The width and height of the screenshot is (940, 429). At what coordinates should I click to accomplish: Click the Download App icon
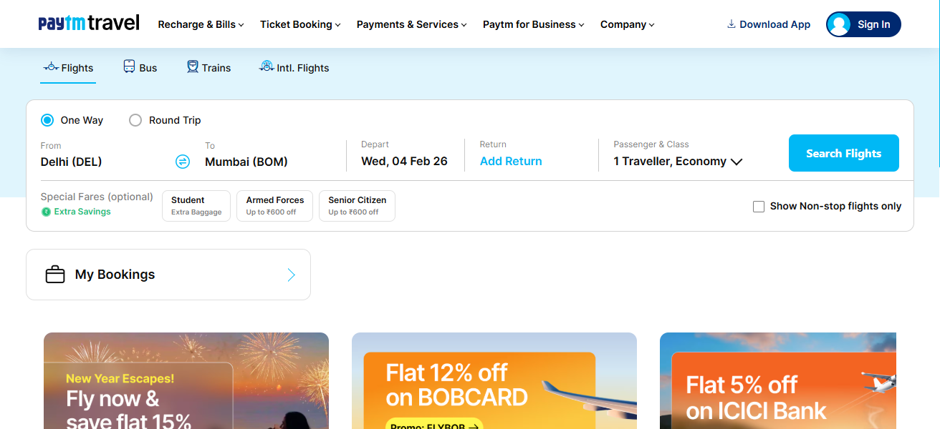pos(730,24)
